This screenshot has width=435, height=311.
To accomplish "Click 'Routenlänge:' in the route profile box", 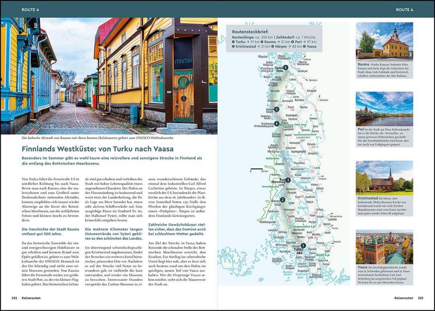I will tap(242, 37).
